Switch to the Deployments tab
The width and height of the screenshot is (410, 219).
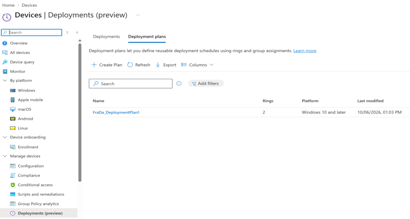107,36
